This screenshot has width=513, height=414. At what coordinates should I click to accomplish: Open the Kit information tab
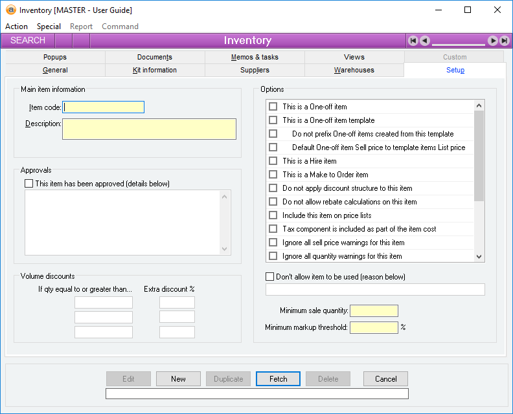155,70
